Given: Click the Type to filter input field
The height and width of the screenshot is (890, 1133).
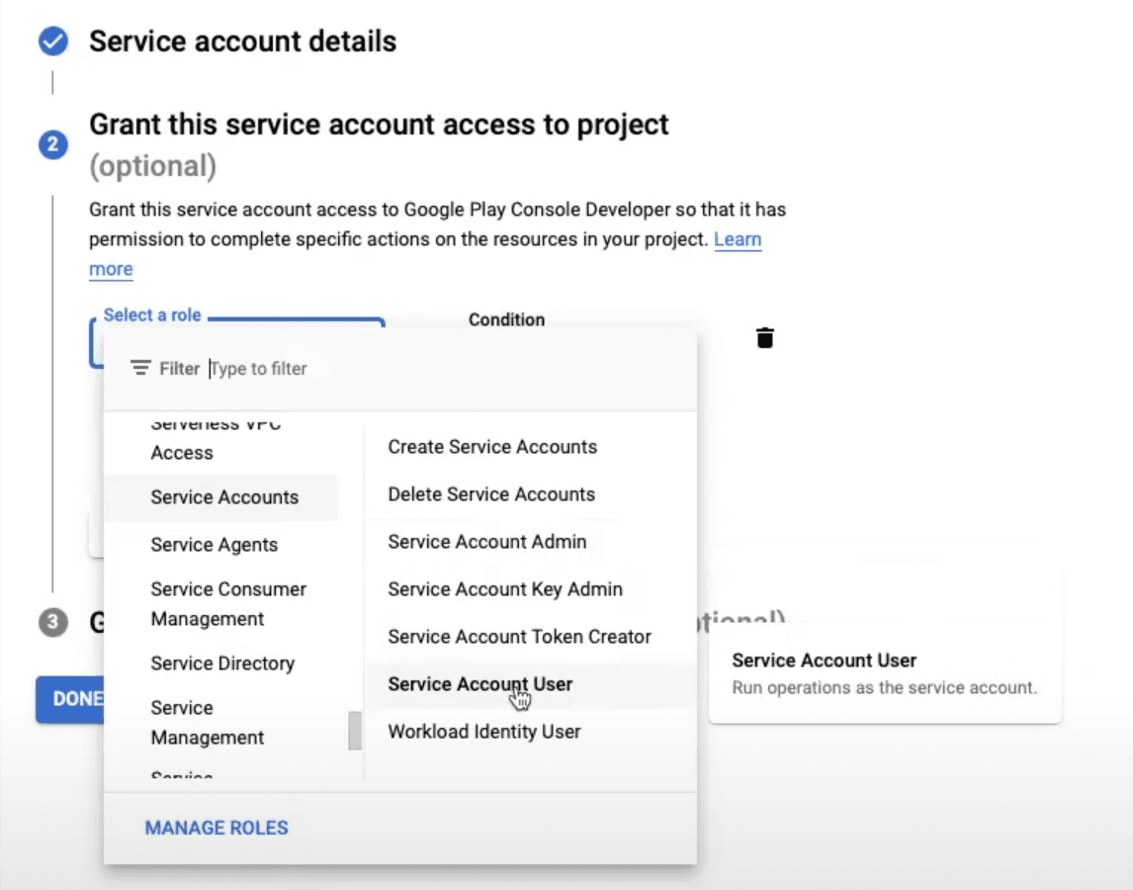Looking at the screenshot, I should click(257, 368).
